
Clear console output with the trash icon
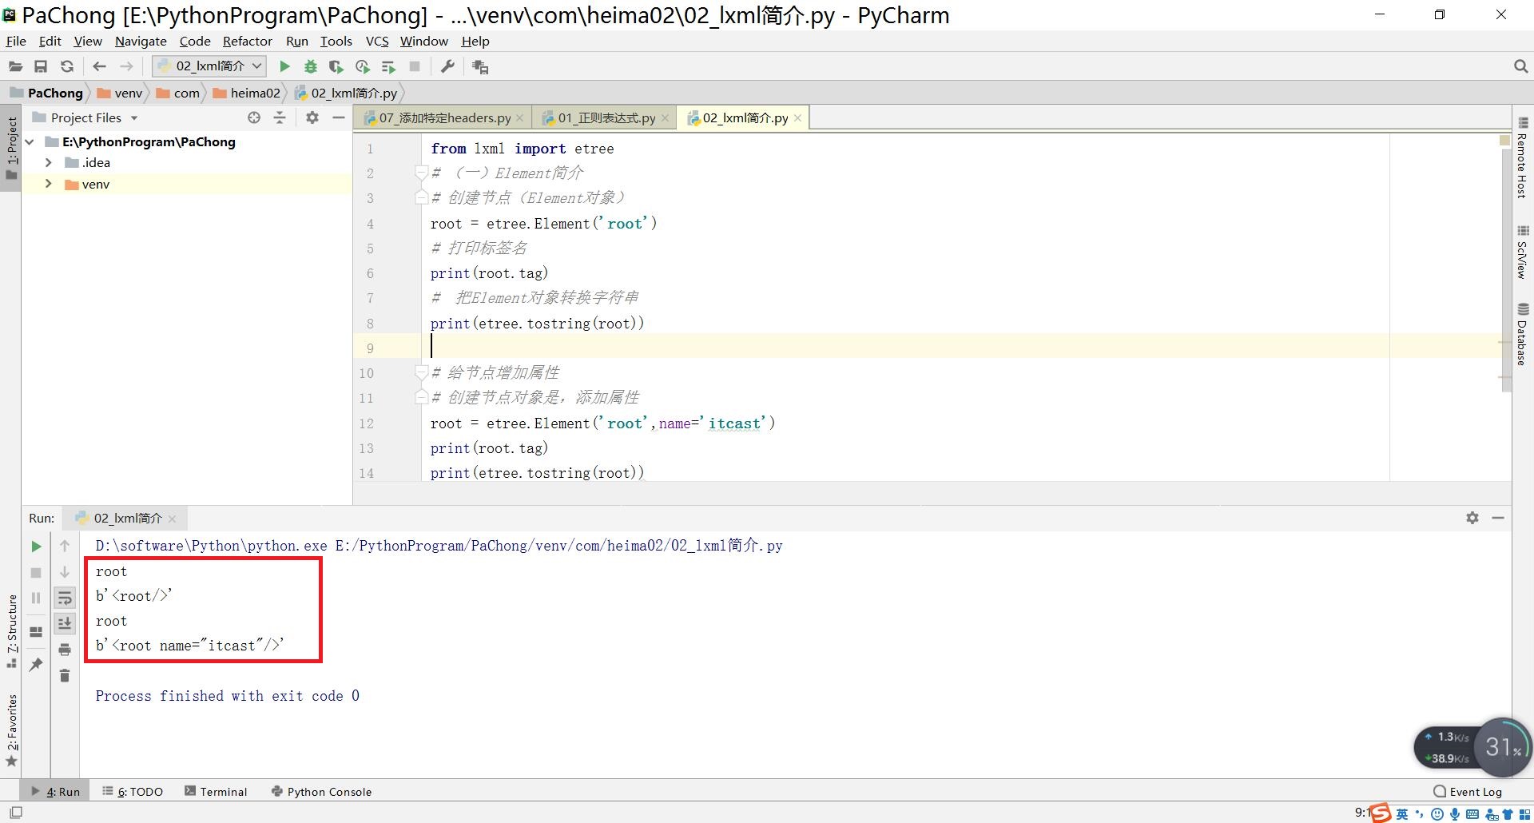(x=65, y=675)
